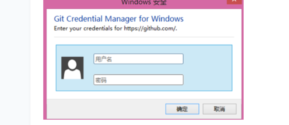Viewport: 289px width, 125px height.
Task: Focus the 用户名 username field
Action: [138, 59]
